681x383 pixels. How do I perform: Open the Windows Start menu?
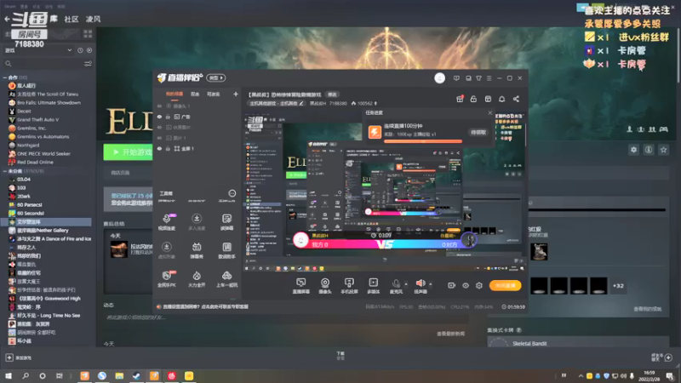(x=9, y=375)
